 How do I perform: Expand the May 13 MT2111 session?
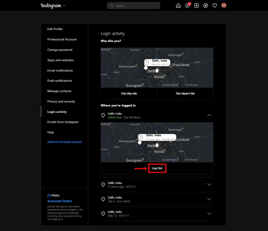209,213
